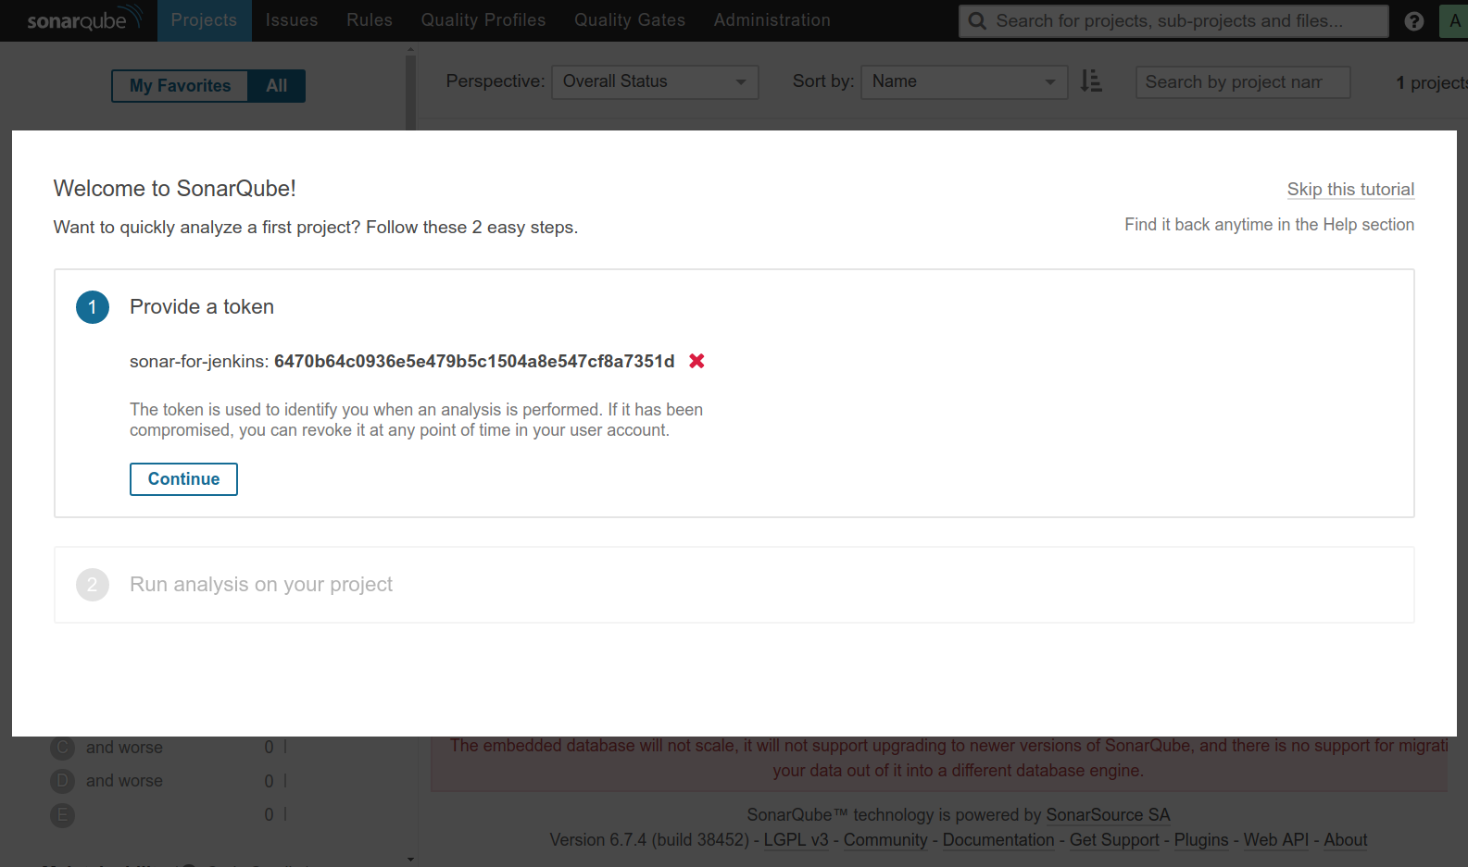Switch to My Favorites projects

[180, 86]
